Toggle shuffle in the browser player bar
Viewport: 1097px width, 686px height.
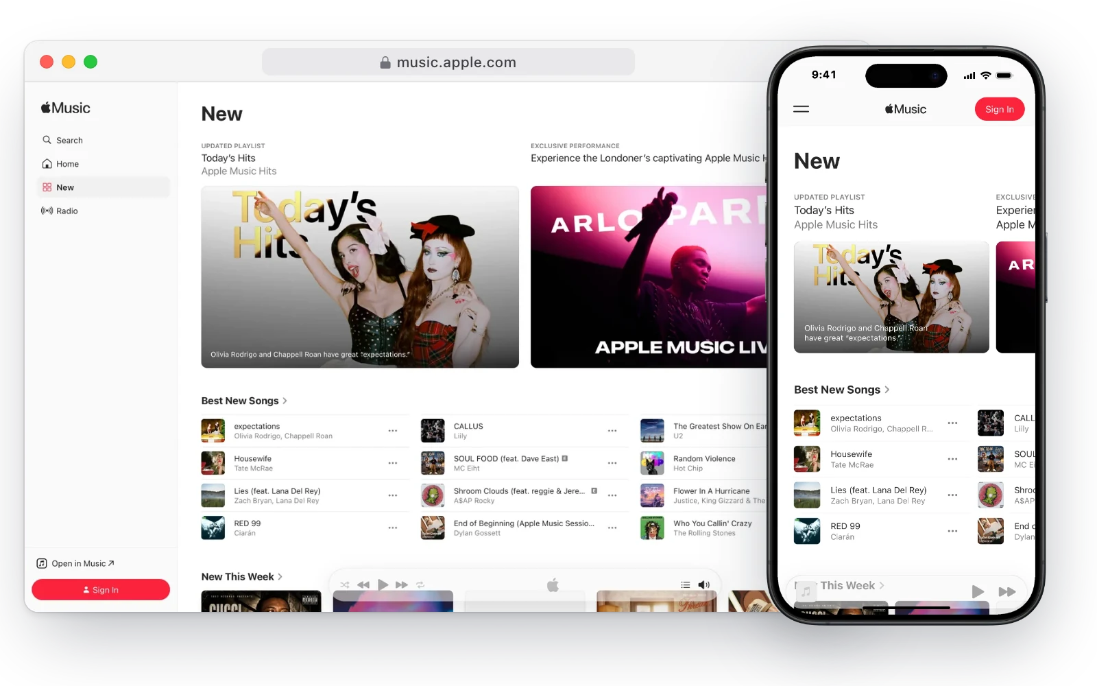(345, 585)
